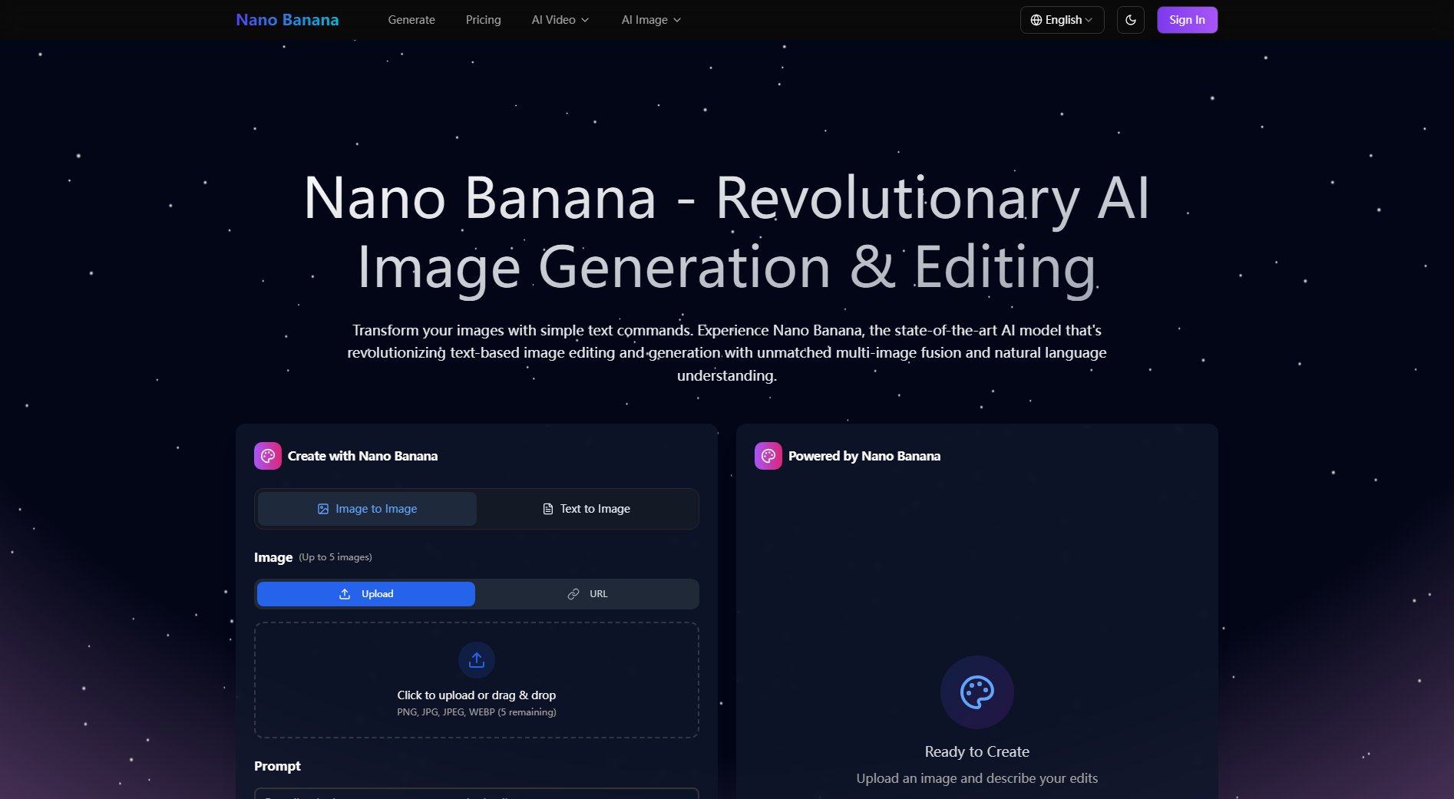Switch to the Image to Image tab
The width and height of the screenshot is (1454, 799).
(x=367, y=509)
